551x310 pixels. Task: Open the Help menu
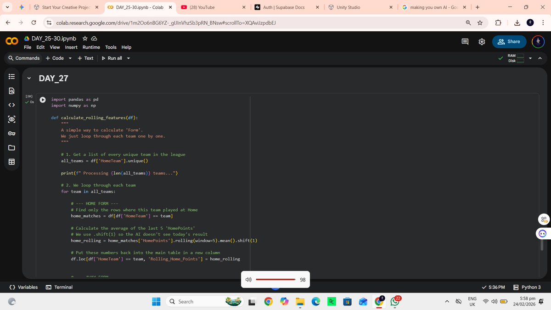(126, 47)
